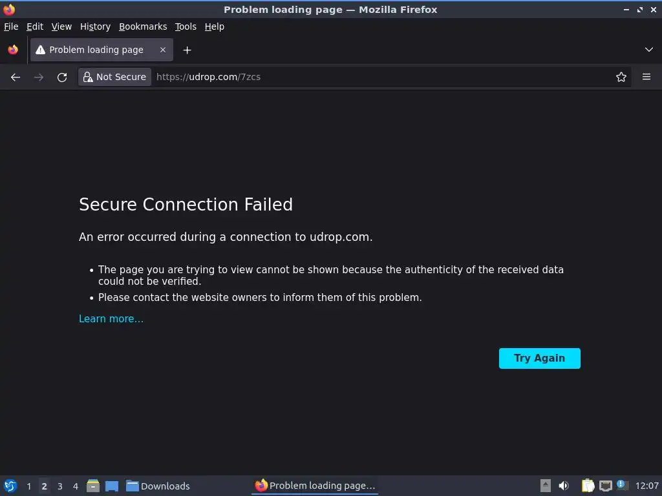Open the Tools menu
Image resolution: width=662 pixels, height=496 pixels.
pos(186,26)
